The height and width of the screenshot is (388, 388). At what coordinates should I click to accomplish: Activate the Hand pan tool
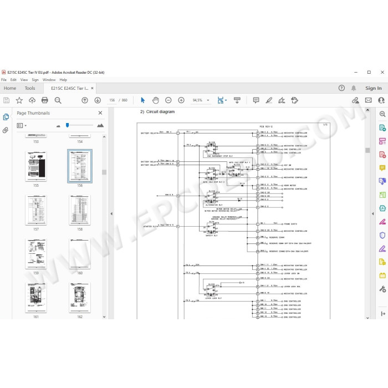155,100
